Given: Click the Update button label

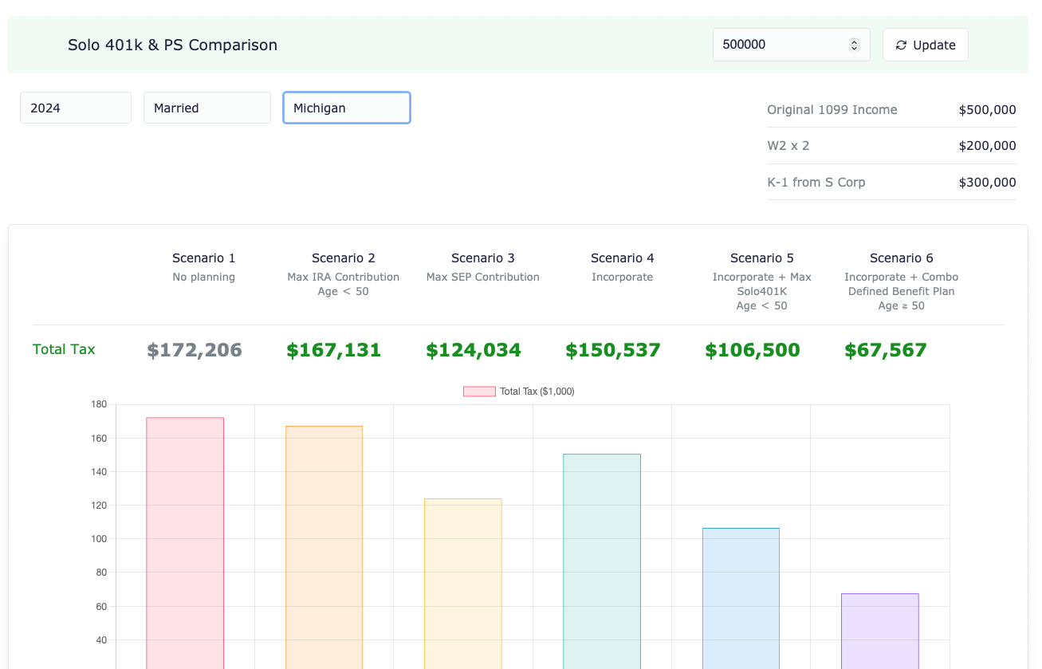Looking at the screenshot, I should pos(934,45).
